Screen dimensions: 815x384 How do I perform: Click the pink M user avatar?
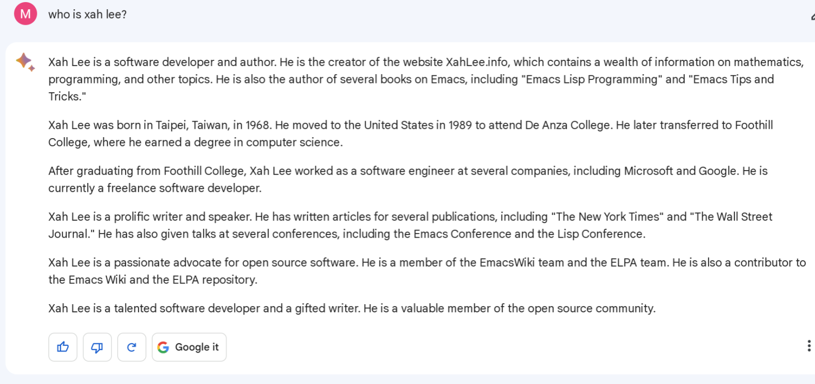(25, 14)
